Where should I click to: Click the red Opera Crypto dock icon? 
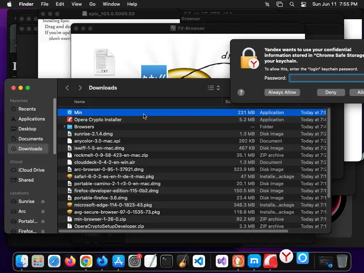click(x=270, y=261)
